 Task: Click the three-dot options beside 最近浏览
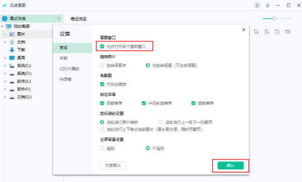point(58,19)
